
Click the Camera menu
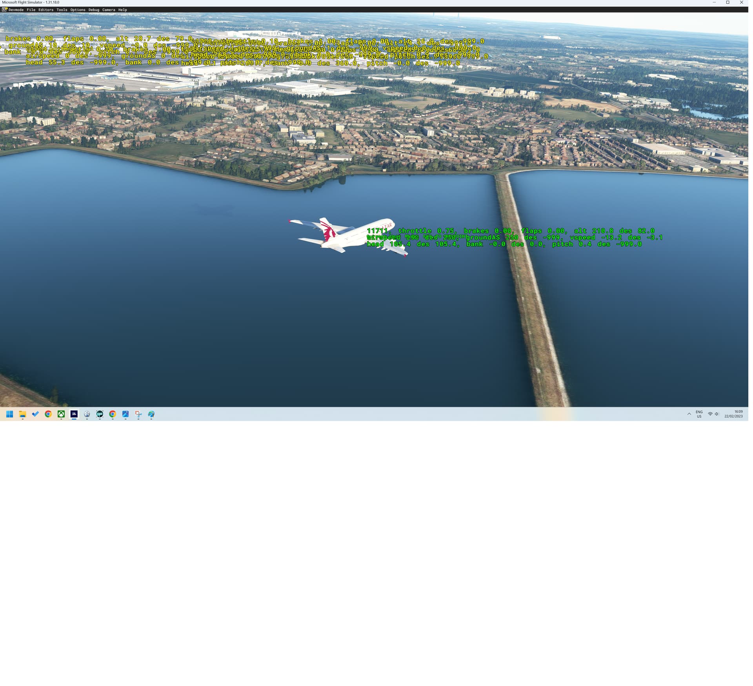click(x=108, y=10)
